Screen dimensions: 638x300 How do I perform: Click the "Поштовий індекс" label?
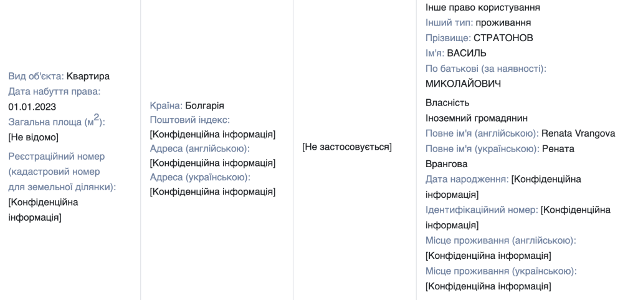pyautogui.click(x=189, y=120)
